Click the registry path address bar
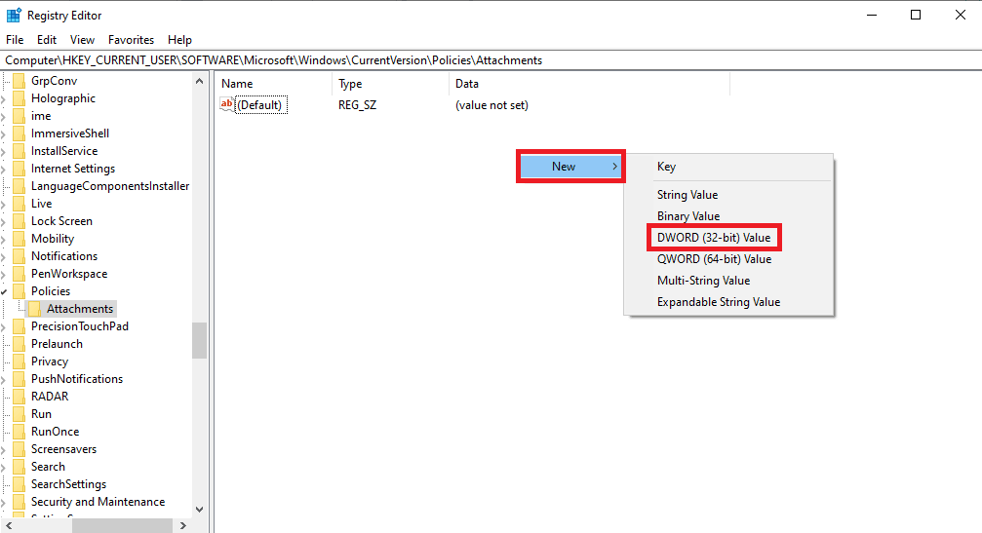982x533 pixels. coord(491,60)
